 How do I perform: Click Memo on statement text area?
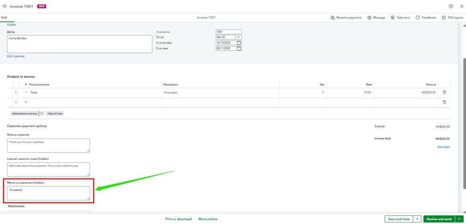pyautogui.click(x=49, y=193)
